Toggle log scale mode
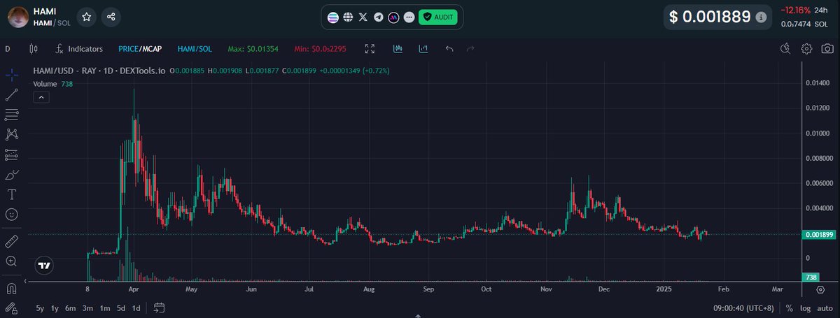This screenshot has height=318, width=840. pyautogui.click(x=805, y=308)
